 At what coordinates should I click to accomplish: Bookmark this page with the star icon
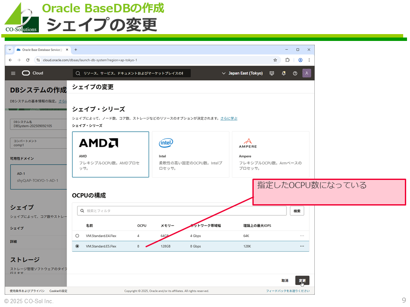tap(275, 60)
